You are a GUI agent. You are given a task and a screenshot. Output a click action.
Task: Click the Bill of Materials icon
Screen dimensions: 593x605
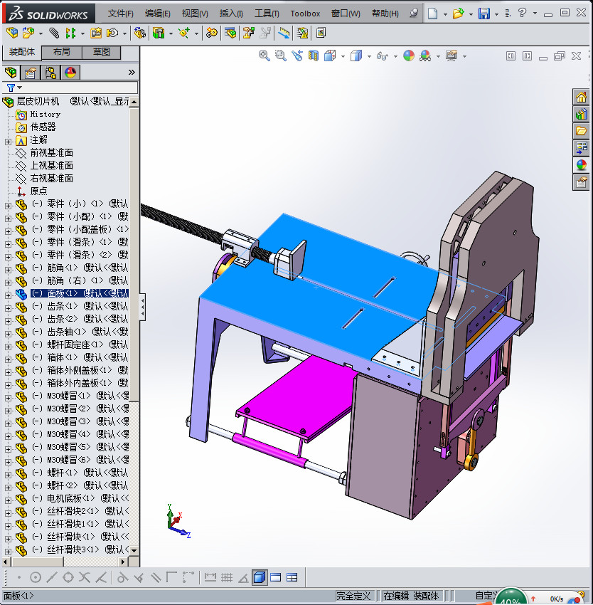(230, 33)
